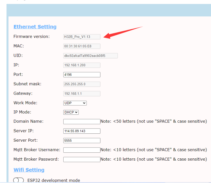Image resolution: width=211 pixels, height=183 pixels.
Task: Click the UID value field
Action: click(x=91, y=56)
